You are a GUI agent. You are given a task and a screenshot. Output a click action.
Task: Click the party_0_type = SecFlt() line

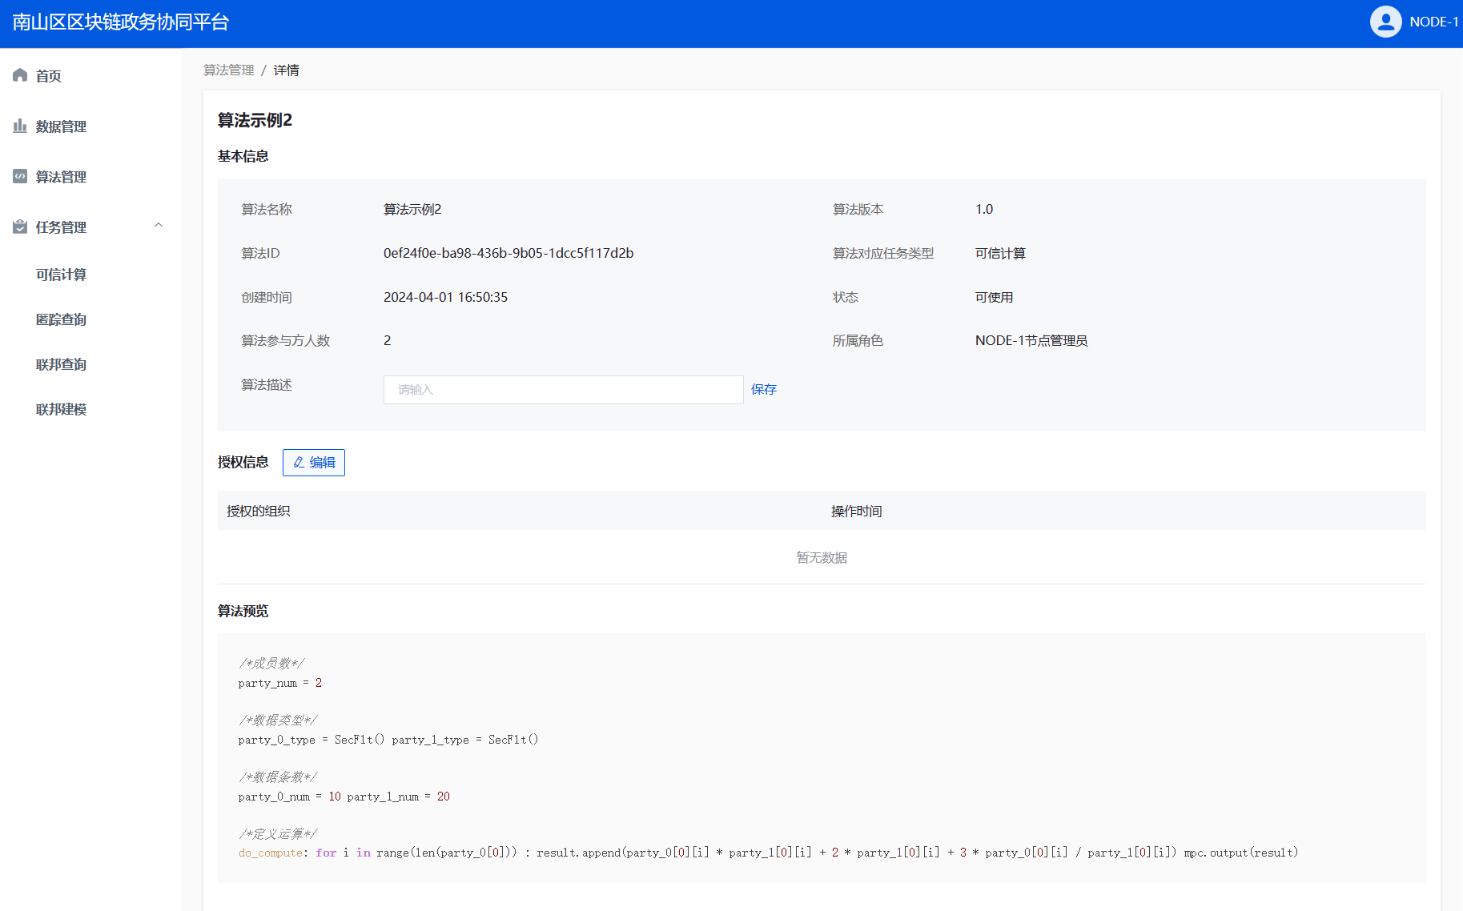[388, 740]
